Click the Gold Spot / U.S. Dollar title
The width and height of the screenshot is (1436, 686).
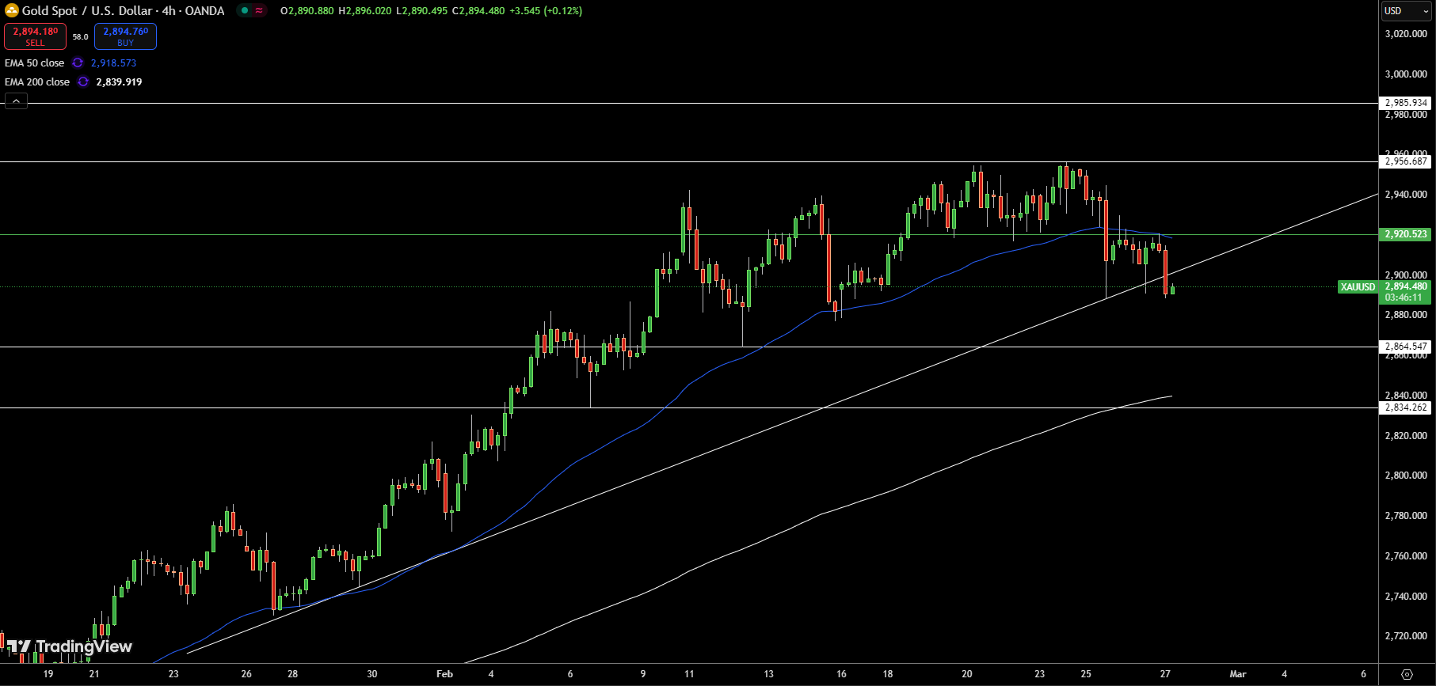(x=87, y=11)
